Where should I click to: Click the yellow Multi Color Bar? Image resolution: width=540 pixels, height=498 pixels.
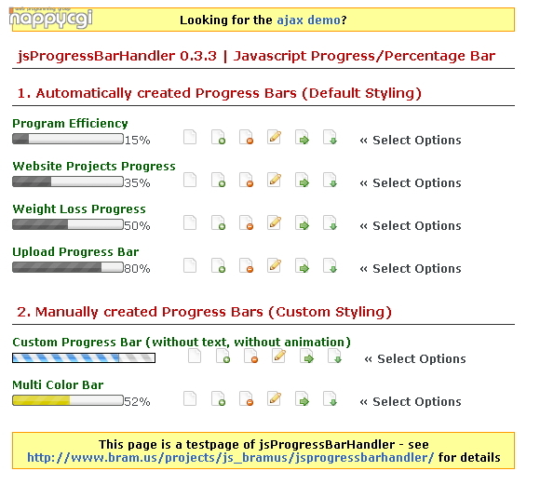tap(68, 400)
